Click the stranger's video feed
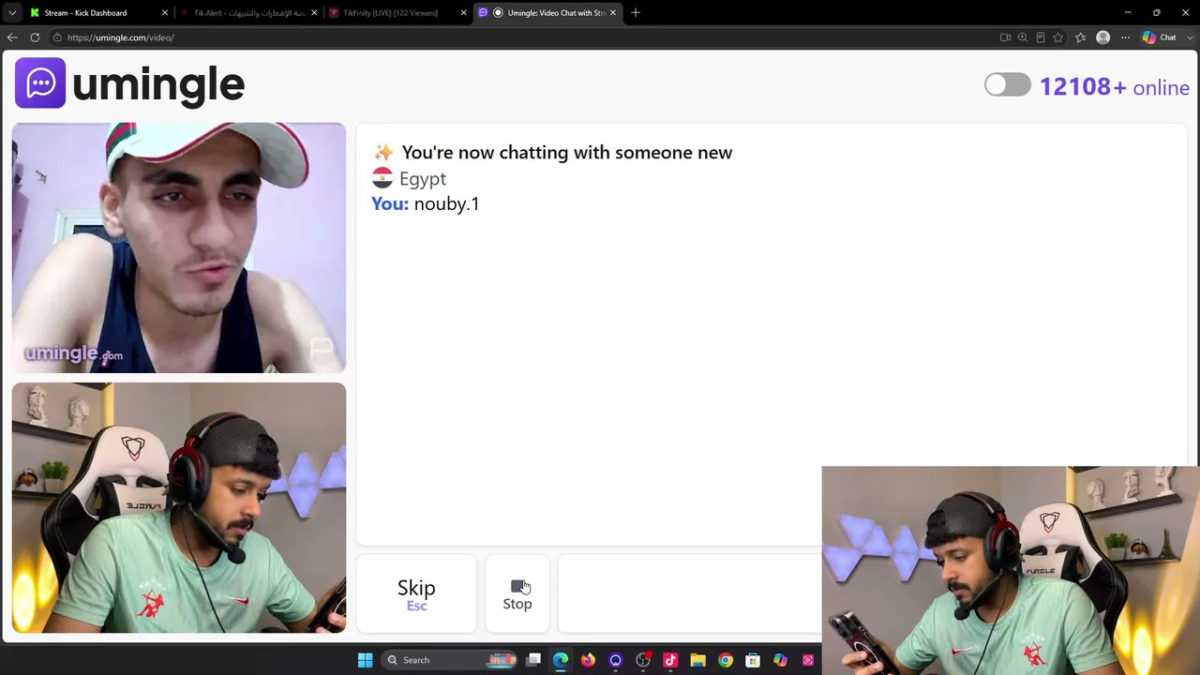This screenshot has height=675, width=1200. pos(179,247)
